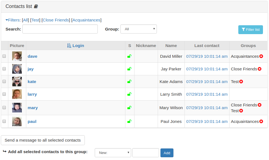Open kate's last contact date link
This screenshot has height=160, width=269.
coord(207,81)
